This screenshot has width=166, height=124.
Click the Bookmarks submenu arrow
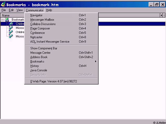pos(96,61)
